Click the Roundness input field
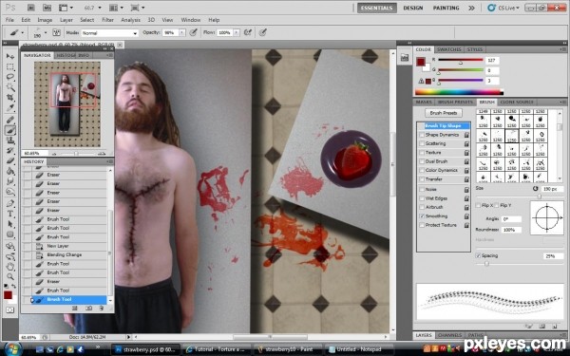This screenshot has height=356, width=570. click(x=511, y=230)
